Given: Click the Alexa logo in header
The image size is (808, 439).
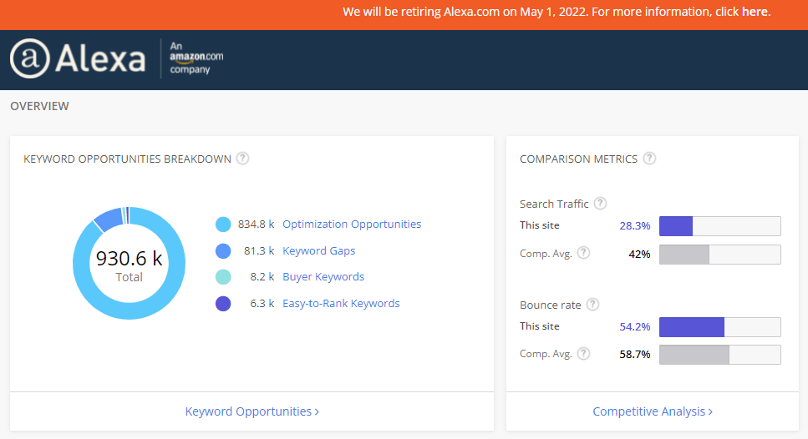Looking at the screenshot, I should (x=78, y=58).
